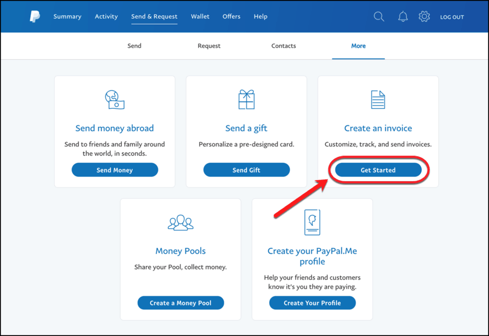The width and height of the screenshot is (489, 336).
Task: Click Create a Money Pool
Action: pyautogui.click(x=180, y=303)
